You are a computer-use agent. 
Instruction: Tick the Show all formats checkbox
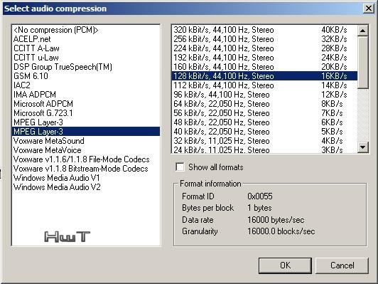180,167
